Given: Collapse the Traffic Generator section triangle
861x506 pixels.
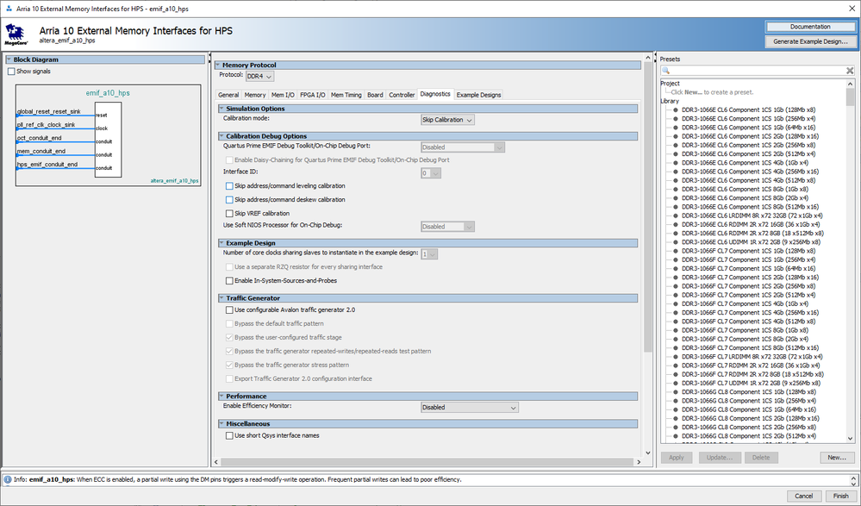Looking at the screenshot, I should click(x=220, y=298).
